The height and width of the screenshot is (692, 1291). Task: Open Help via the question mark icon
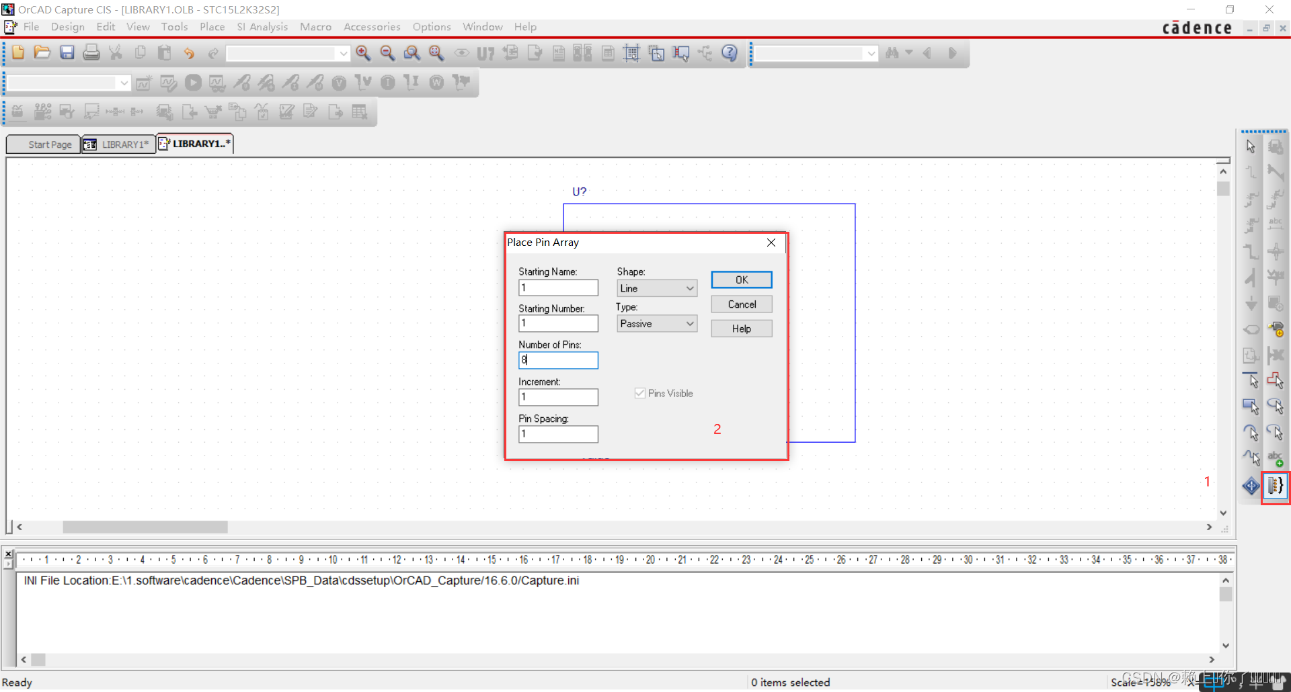730,53
